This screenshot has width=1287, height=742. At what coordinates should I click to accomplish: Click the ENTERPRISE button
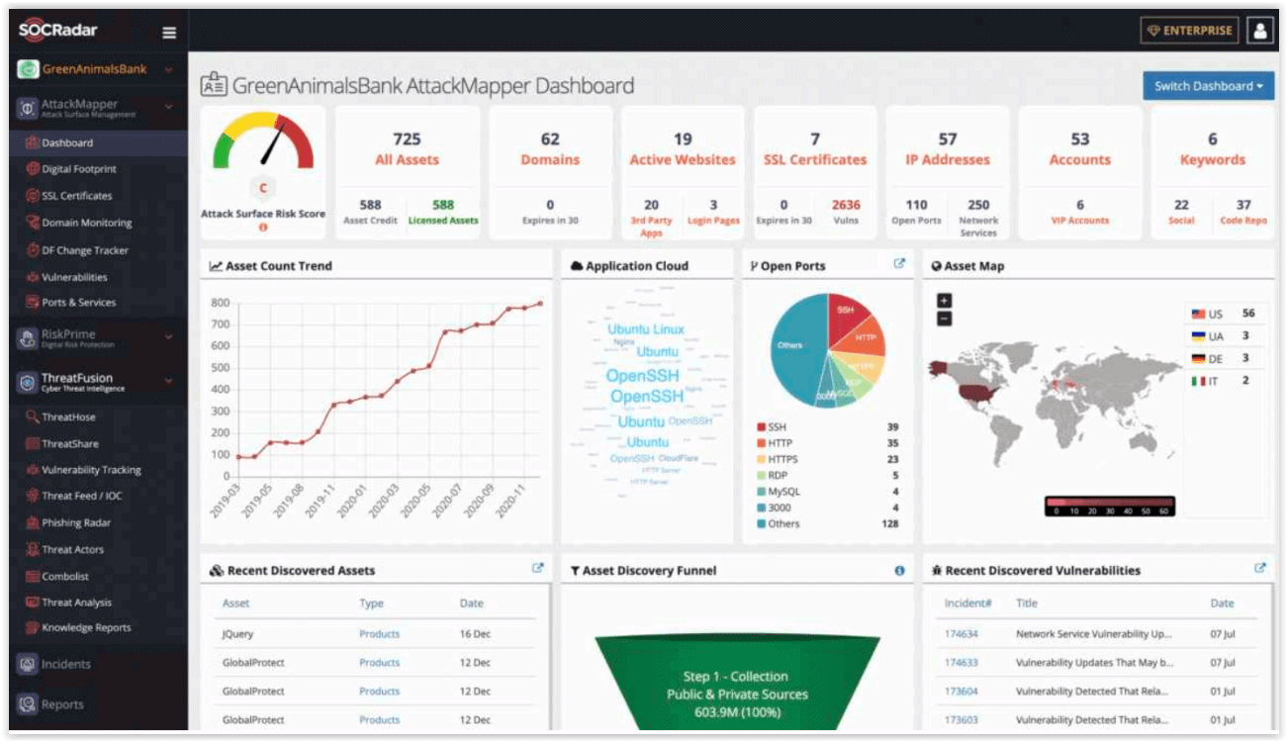click(1190, 30)
